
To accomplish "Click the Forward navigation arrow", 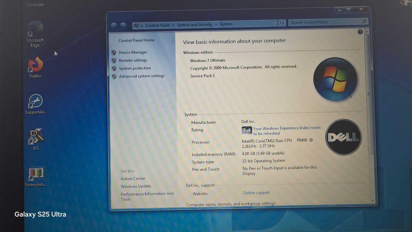I will [123, 26].
